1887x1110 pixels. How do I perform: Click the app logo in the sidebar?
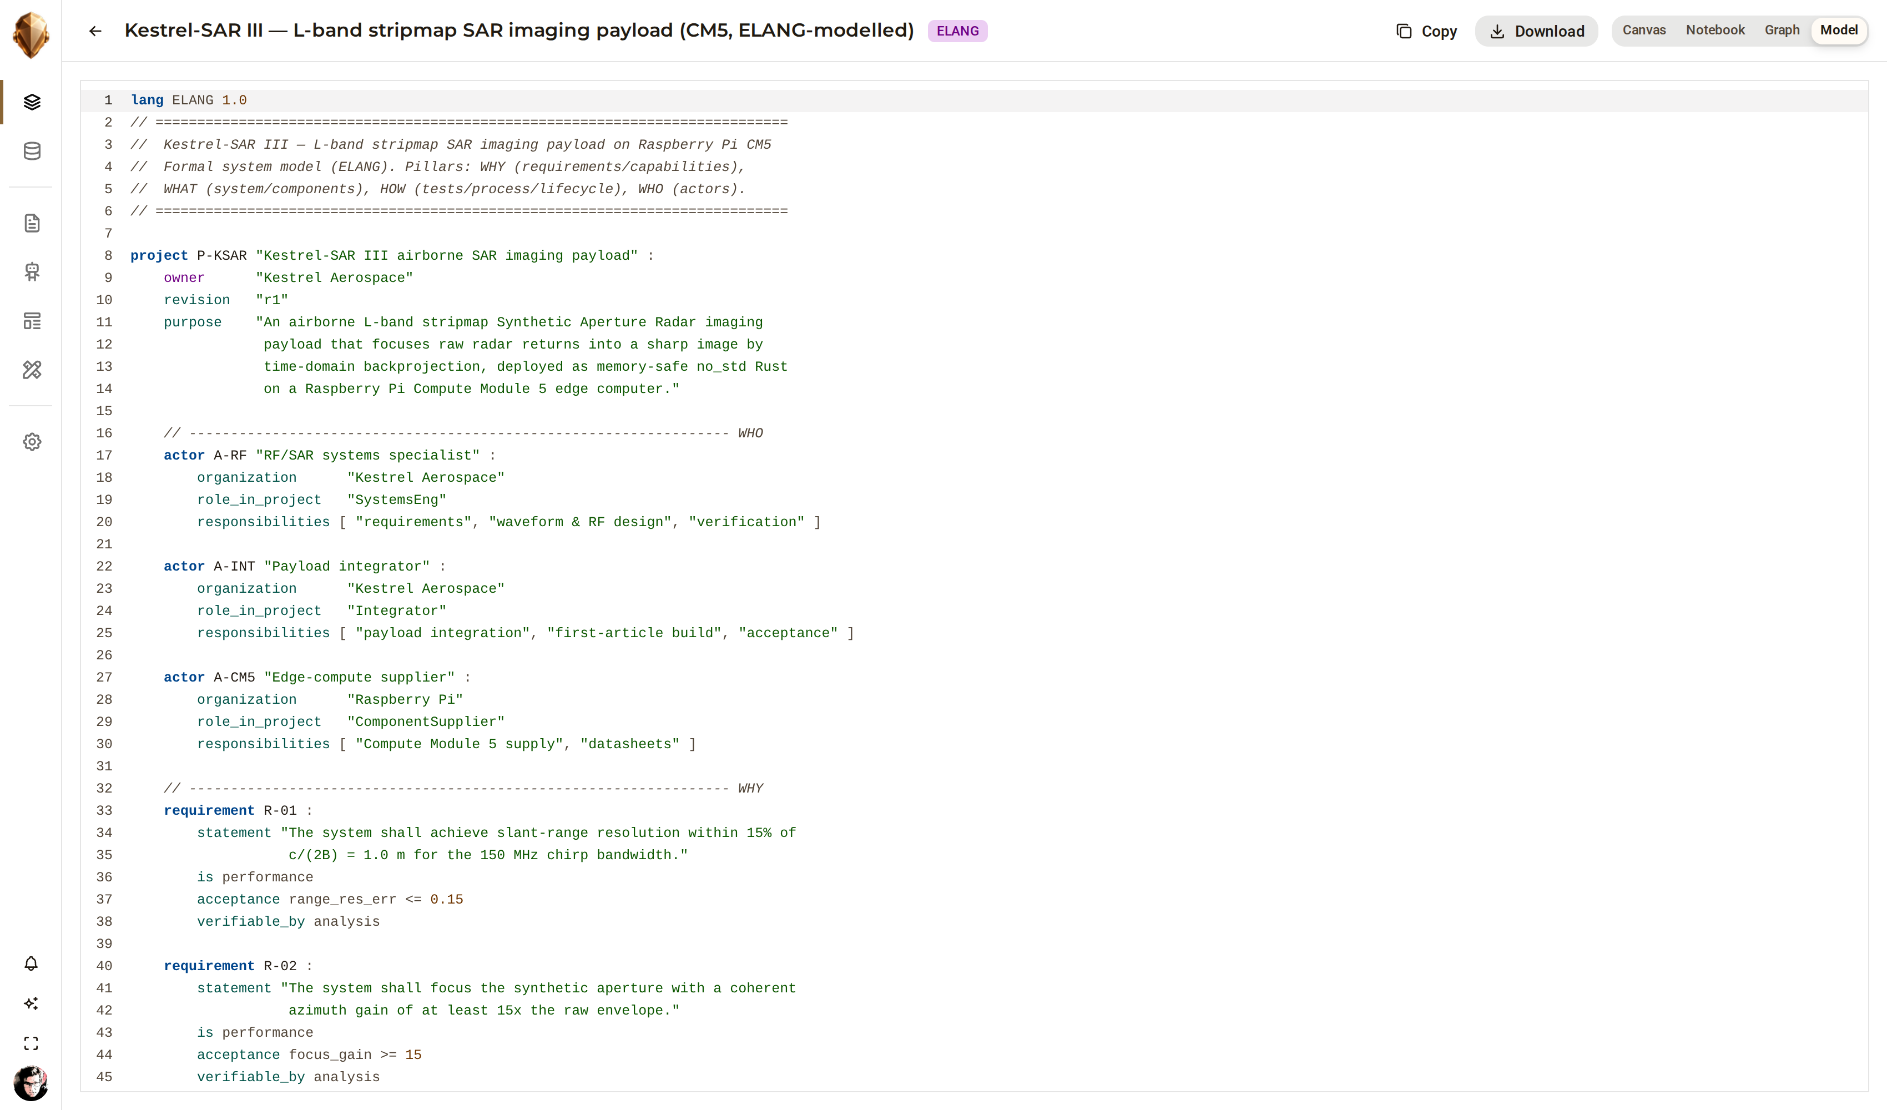(x=31, y=34)
